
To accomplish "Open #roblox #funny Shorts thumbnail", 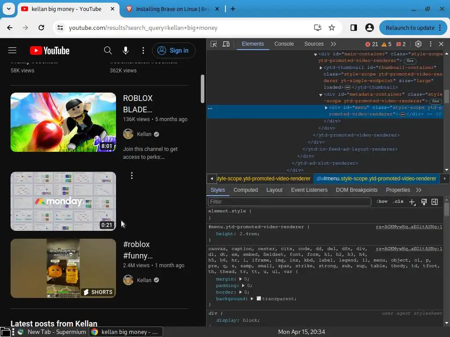I will pyautogui.click(x=63, y=268).
